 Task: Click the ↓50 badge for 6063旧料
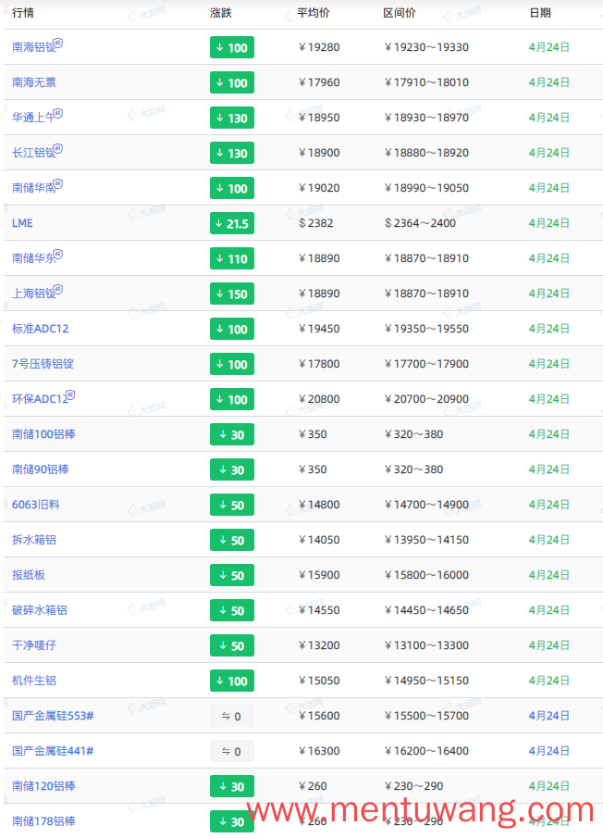pyautogui.click(x=231, y=505)
